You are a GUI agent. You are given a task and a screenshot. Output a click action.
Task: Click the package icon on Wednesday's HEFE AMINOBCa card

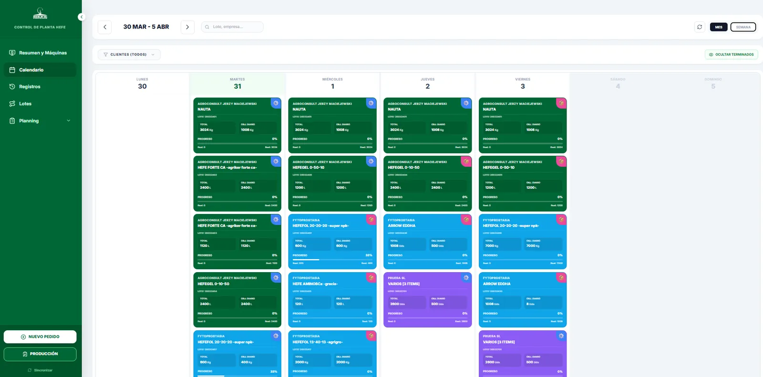click(371, 277)
